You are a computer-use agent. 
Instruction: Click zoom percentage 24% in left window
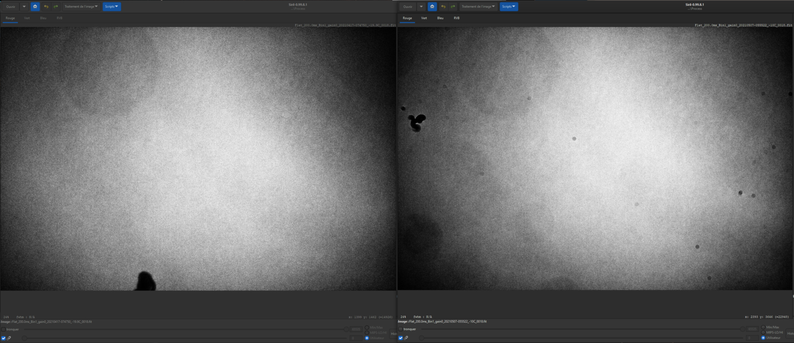point(6,317)
